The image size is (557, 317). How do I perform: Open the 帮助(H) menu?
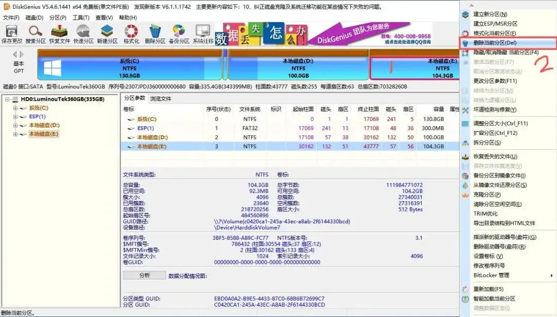tap(128, 17)
